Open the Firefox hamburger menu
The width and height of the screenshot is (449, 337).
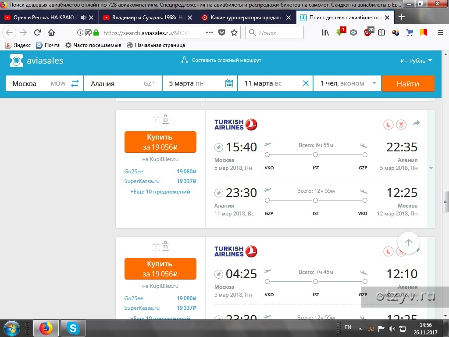coord(441,32)
